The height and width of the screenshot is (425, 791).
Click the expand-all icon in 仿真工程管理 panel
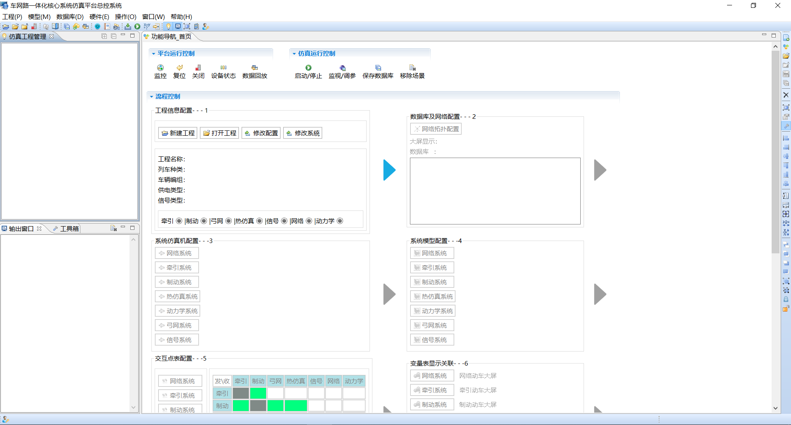(x=104, y=36)
